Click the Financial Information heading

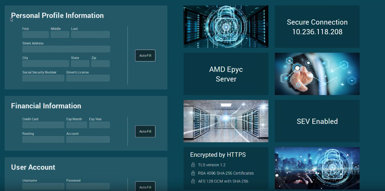(x=46, y=106)
